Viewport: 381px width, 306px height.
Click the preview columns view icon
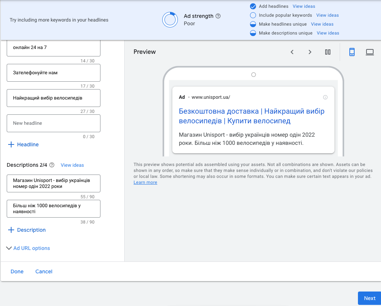click(x=328, y=52)
